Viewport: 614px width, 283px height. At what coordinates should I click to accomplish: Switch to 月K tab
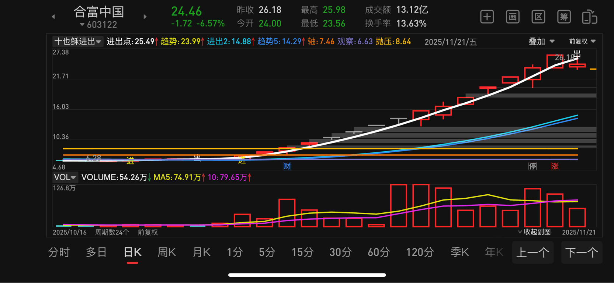click(201, 252)
